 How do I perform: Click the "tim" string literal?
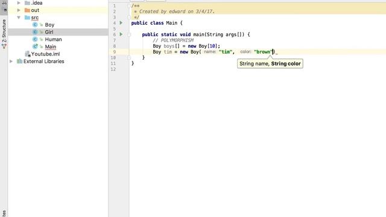tap(225, 52)
